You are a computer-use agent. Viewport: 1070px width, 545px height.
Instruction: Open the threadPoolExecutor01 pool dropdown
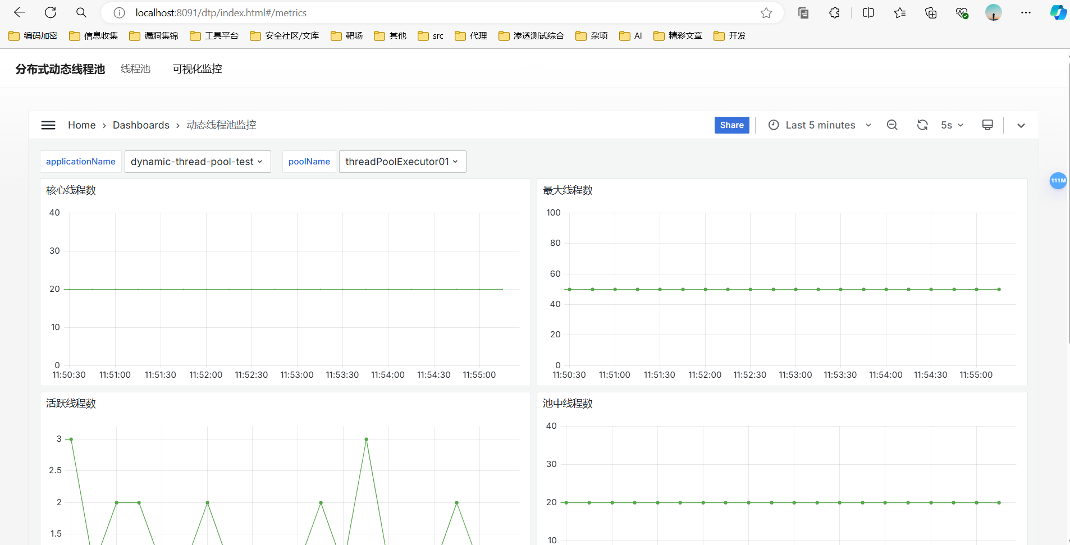click(x=403, y=162)
